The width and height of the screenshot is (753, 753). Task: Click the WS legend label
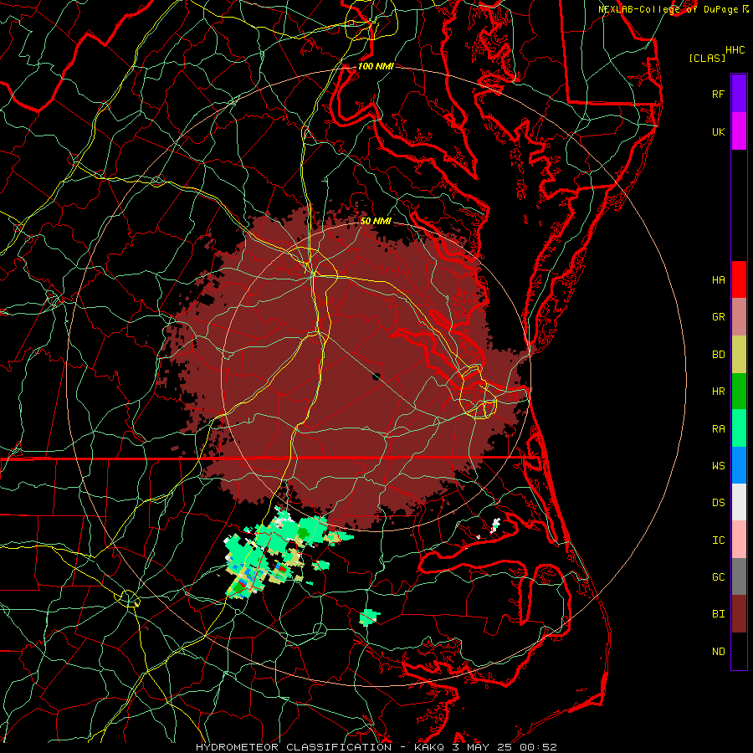(718, 466)
